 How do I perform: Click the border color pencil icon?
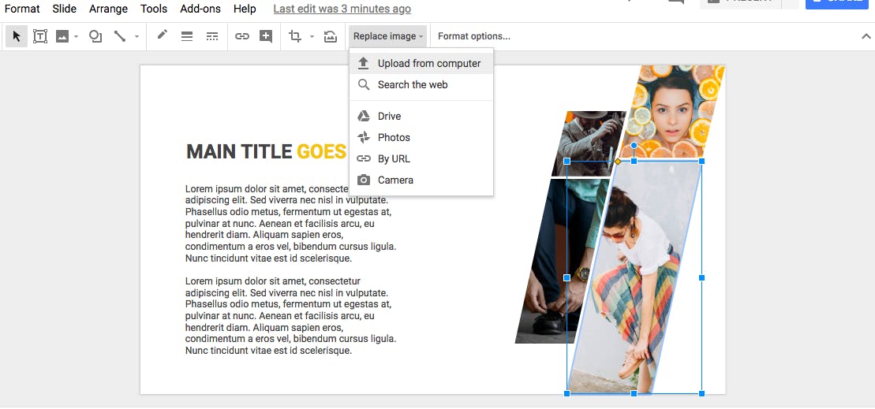[x=163, y=35]
